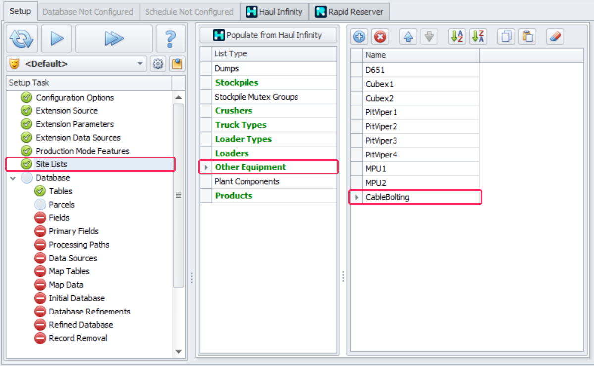Select the Record Removal task

[x=78, y=338]
